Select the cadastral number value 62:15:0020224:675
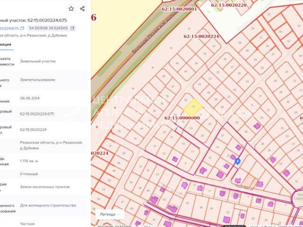303x227 pixels. click(37, 114)
